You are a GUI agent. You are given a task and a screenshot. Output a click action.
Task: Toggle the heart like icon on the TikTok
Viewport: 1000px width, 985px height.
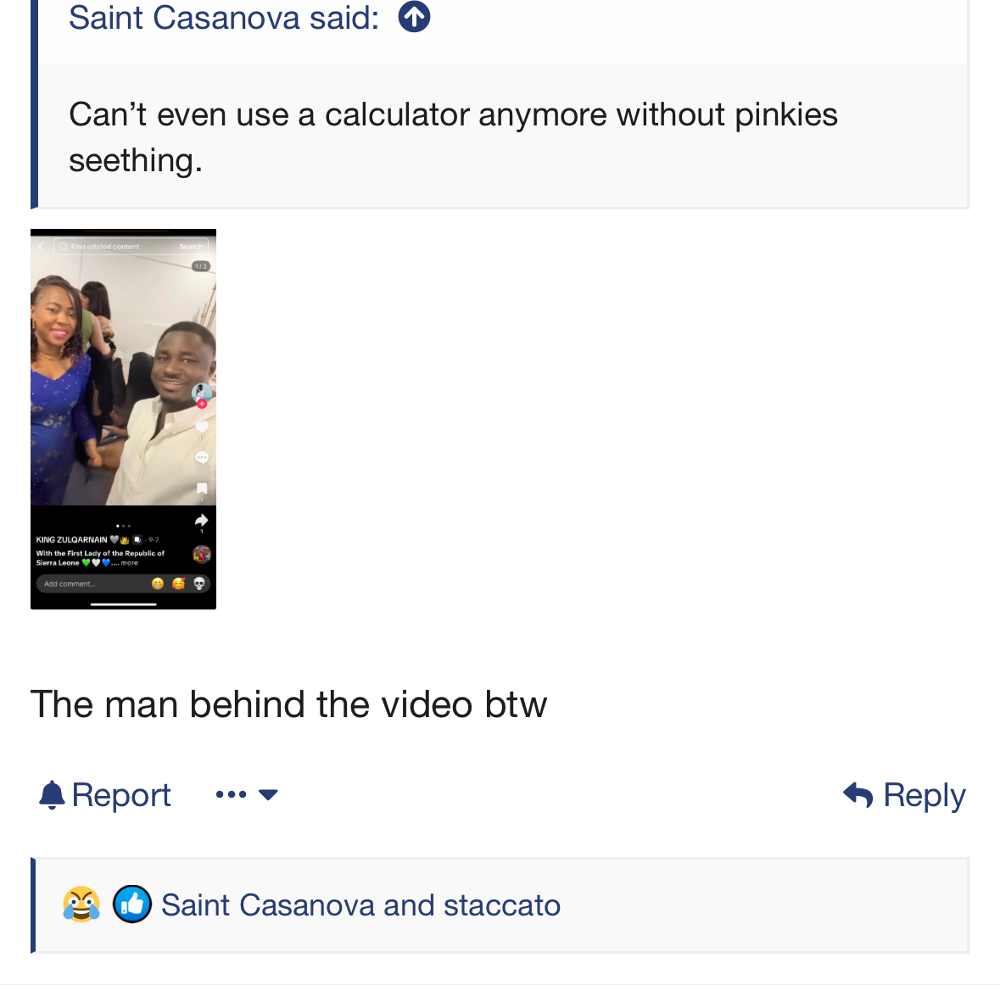(x=201, y=426)
